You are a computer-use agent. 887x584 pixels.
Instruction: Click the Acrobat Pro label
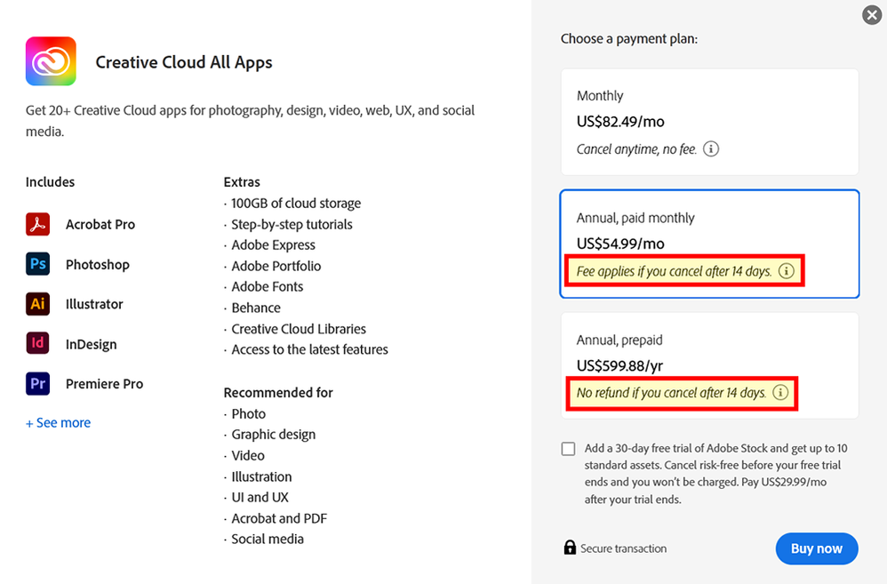(100, 225)
